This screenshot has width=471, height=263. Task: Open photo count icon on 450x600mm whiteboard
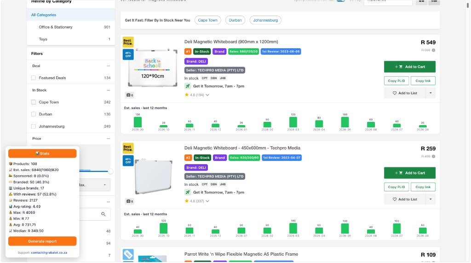(129, 201)
